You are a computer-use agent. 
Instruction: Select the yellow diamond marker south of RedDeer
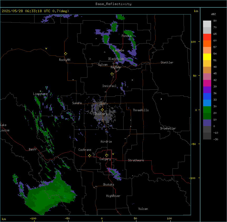(x=112, y=74)
